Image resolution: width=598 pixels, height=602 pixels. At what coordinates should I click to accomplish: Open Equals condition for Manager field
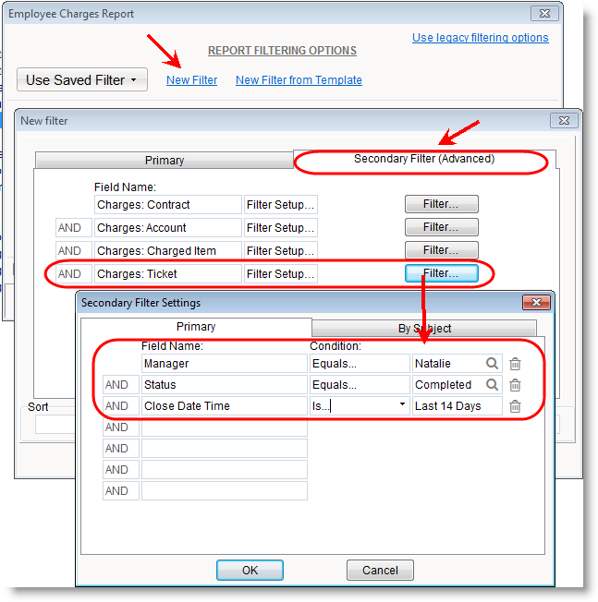pos(360,364)
